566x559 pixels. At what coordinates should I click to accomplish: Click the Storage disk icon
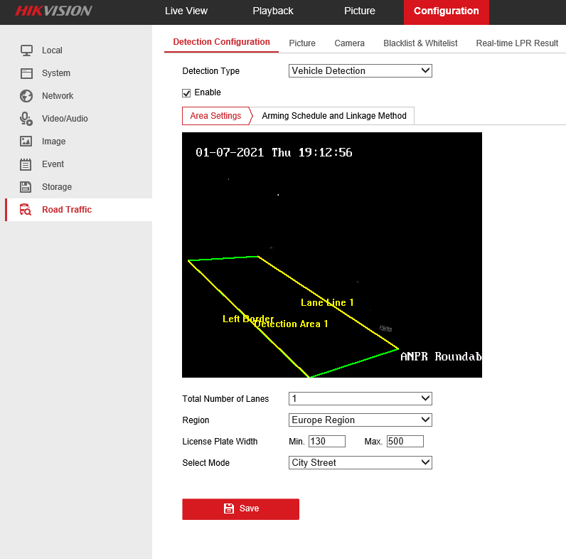click(26, 187)
